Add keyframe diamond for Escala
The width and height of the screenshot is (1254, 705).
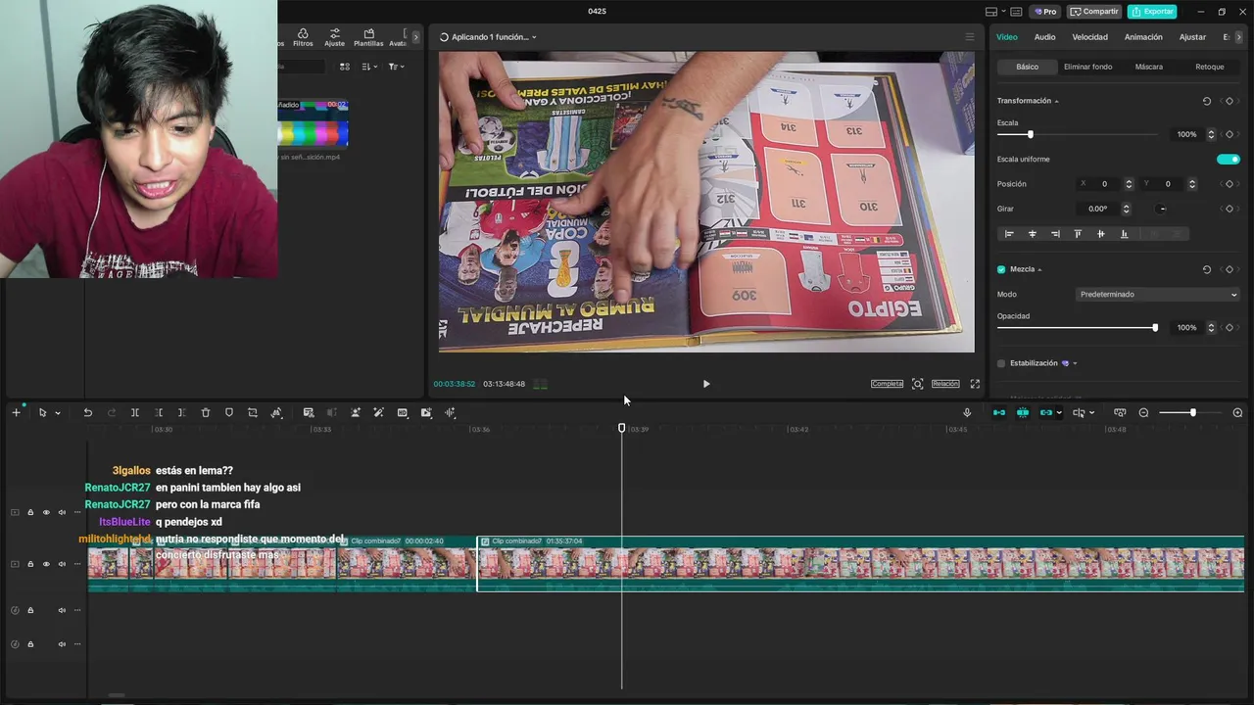pos(1230,134)
